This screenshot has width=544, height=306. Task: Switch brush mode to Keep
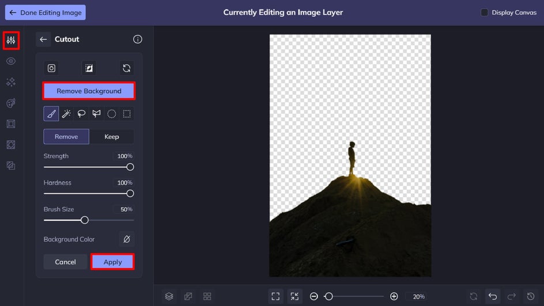[112, 137]
